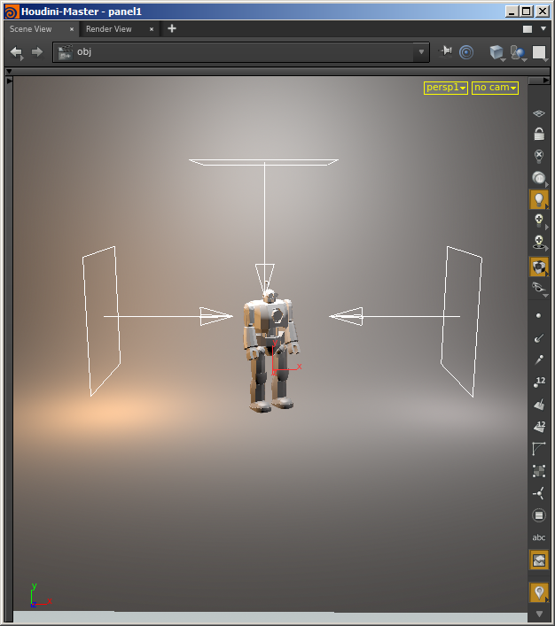The height and width of the screenshot is (626, 555).
Task: Toggle point numbers display
Action: 538,383
